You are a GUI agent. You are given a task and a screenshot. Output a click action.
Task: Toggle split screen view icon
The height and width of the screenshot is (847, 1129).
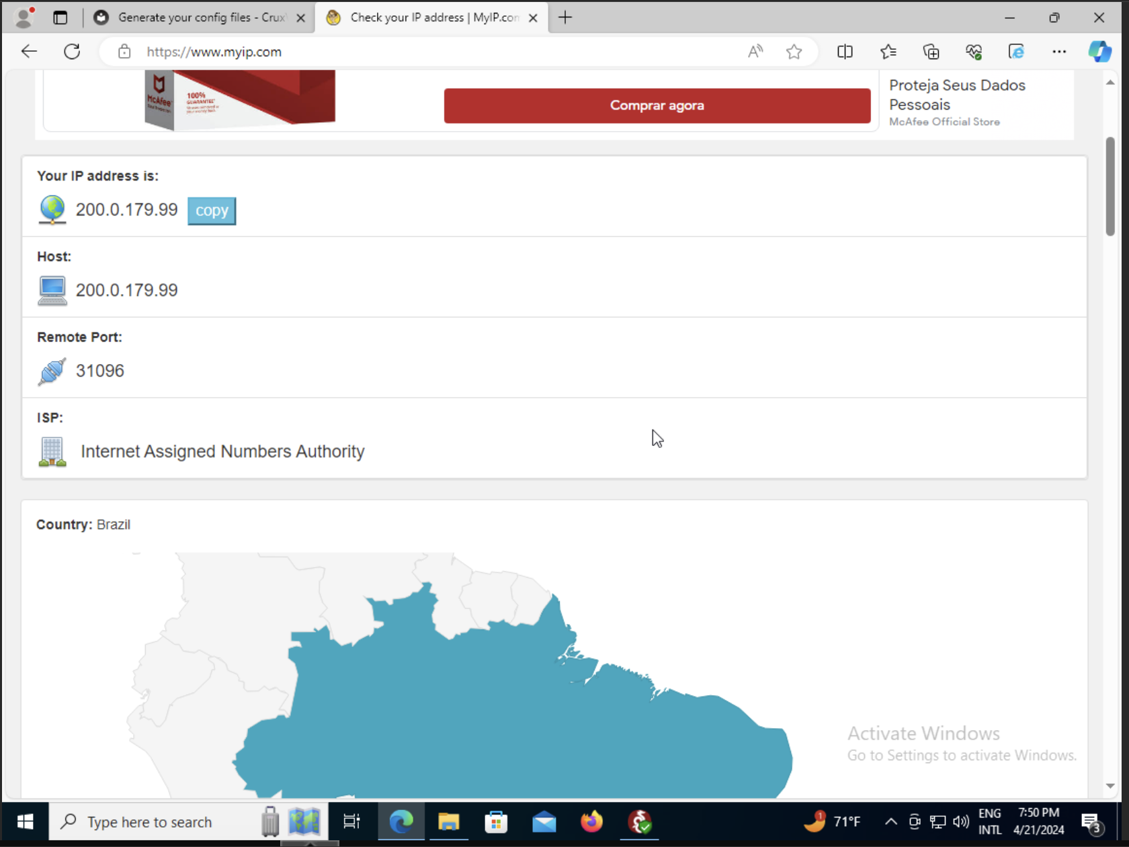coord(845,52)
